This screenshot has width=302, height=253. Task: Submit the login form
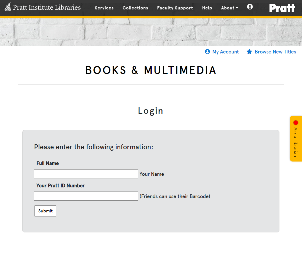[45, 211]
